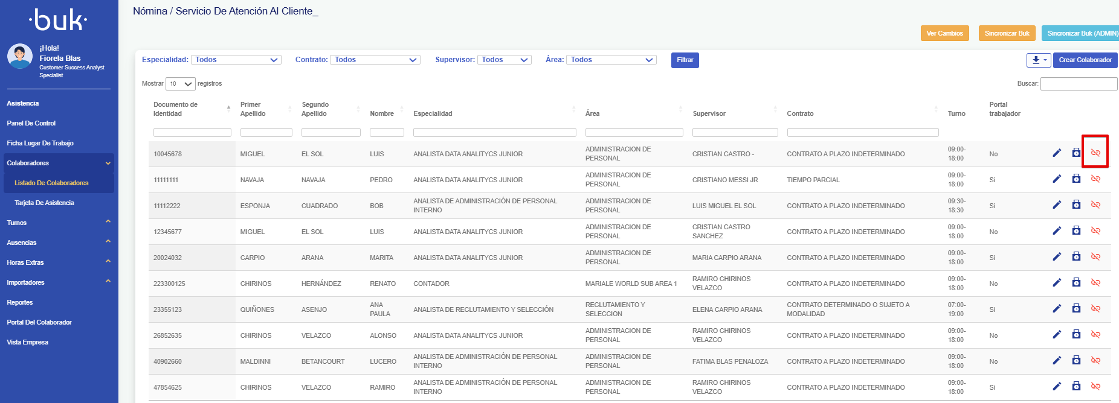
Task: Open Tarjeta De Asistencia in the sidebar
Action: (x=45, y=203)
